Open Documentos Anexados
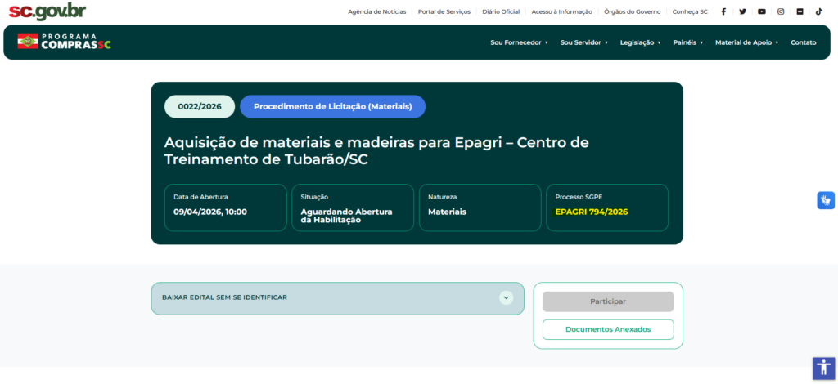This screenshot has width=838, height=384. [x=608, y=329]
